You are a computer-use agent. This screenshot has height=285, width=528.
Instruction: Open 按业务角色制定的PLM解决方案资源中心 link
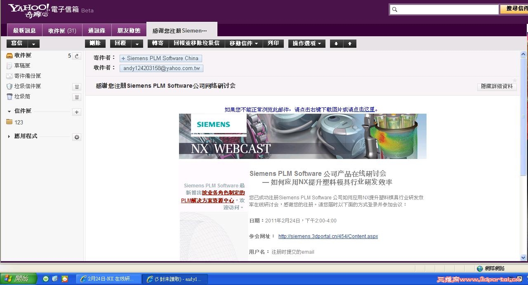(x=213, y=196)
